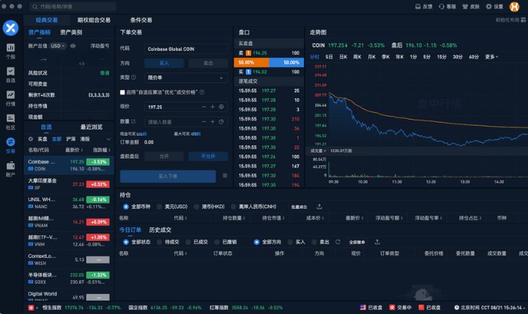Screen dimensions: 528x314
Task: Click the orange user avatar icon
Action: (x=514, y=6)
